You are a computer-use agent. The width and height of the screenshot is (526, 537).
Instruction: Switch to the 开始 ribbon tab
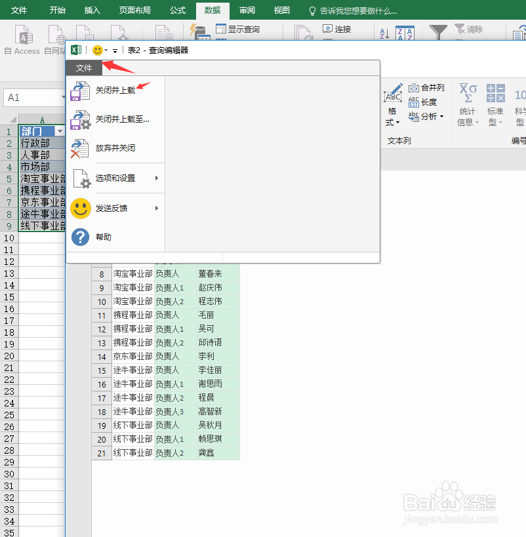click(x=57, y=10)
